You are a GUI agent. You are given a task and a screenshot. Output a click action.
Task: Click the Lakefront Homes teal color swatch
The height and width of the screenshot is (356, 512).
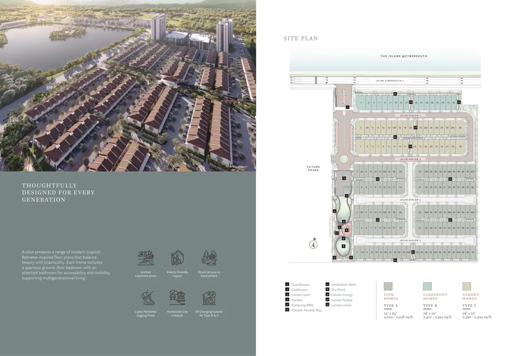coord(428,286)
